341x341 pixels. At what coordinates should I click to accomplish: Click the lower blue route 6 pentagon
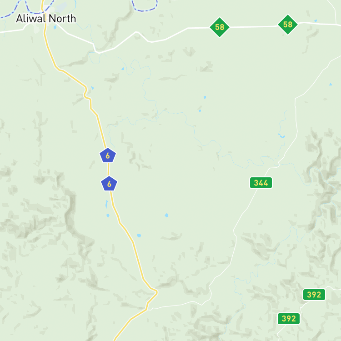[109, 184]
